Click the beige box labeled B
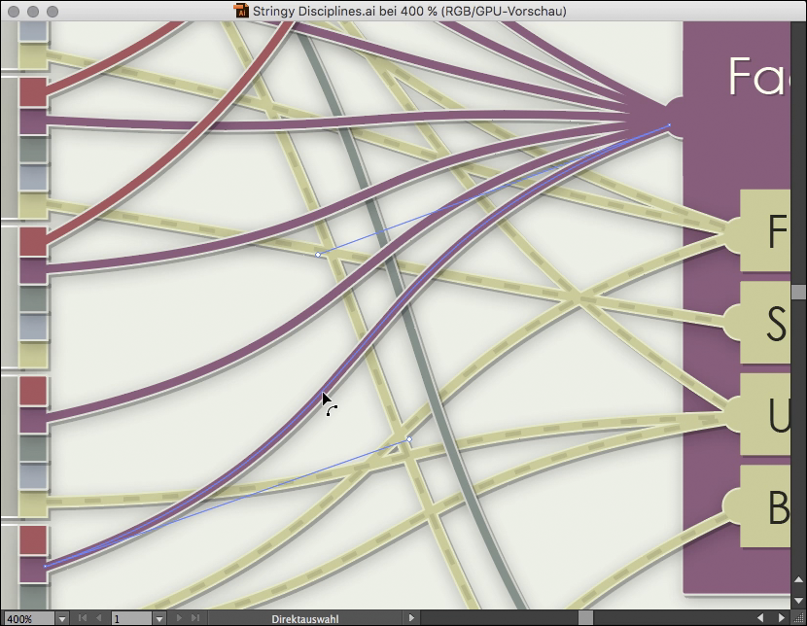This screenshot has width=807, height=626. 765,506
